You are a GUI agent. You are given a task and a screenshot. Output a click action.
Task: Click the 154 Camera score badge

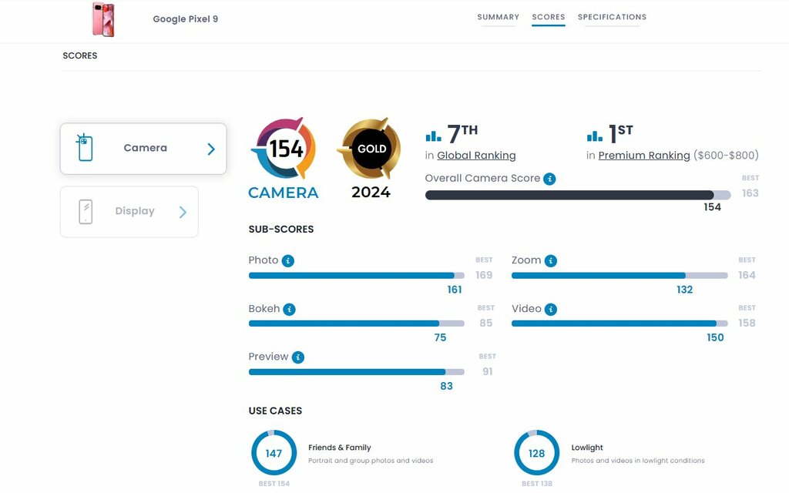(284, 149)
